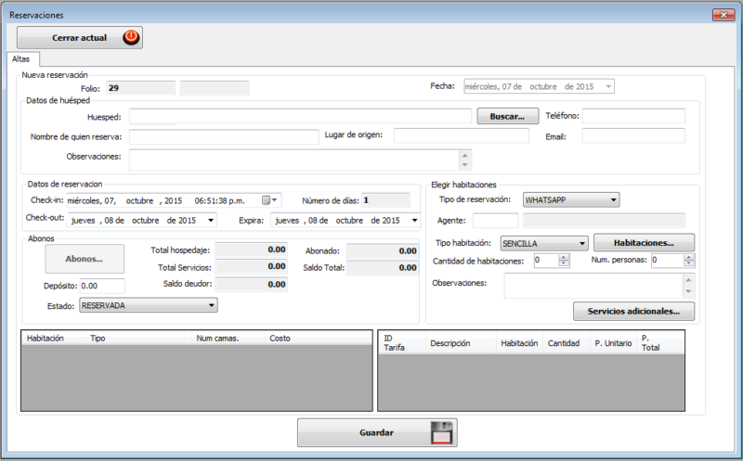Click the Teléfono input field
This screenshot has height=461, width=743.
633,116
